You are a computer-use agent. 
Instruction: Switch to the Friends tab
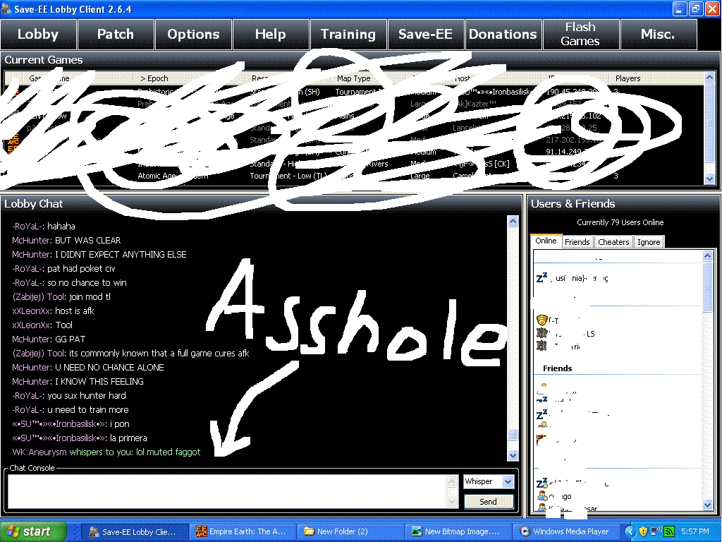577,242
